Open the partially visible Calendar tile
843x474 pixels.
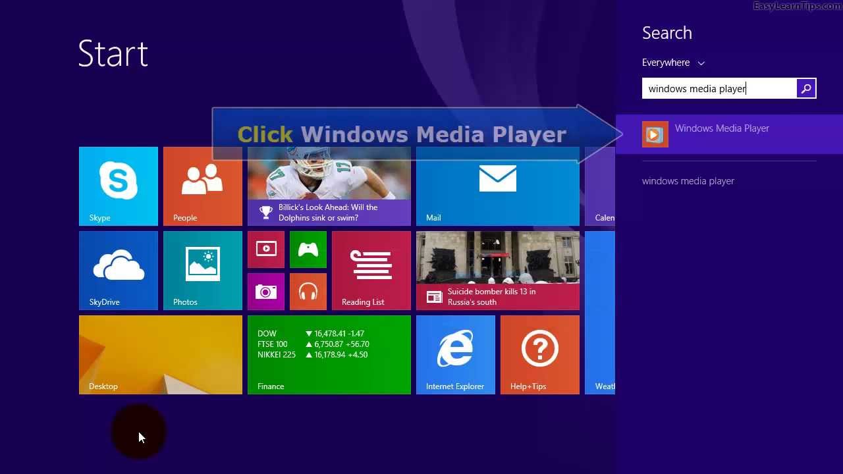point(600,186)
